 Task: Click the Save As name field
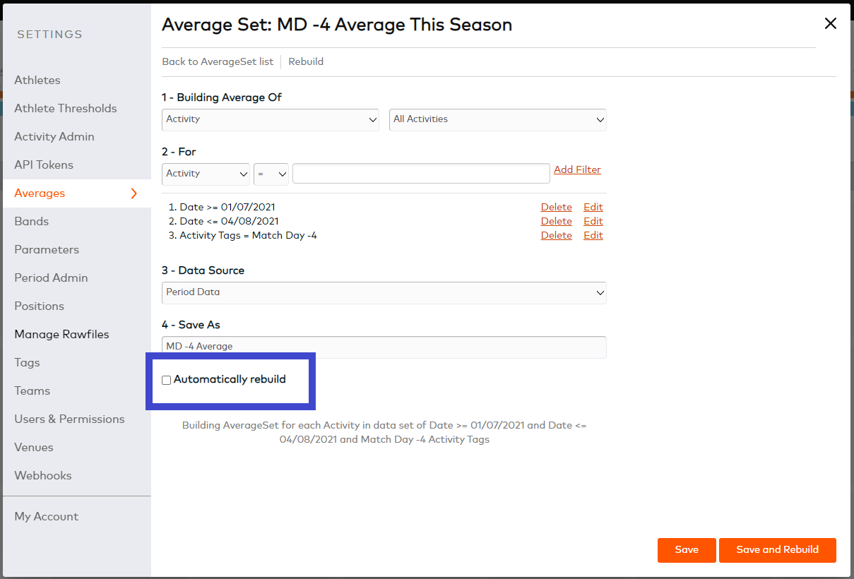tap(384, 347)
